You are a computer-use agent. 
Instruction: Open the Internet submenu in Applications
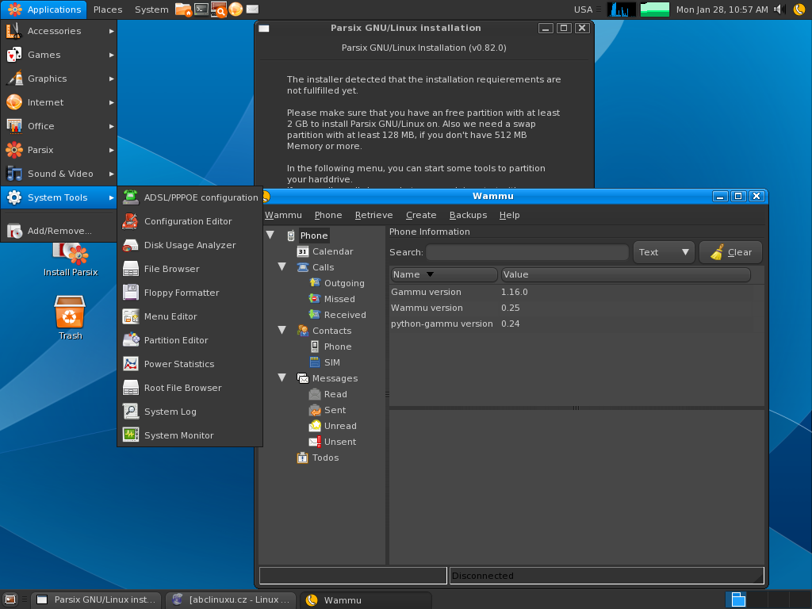click(x=59, y=102)
